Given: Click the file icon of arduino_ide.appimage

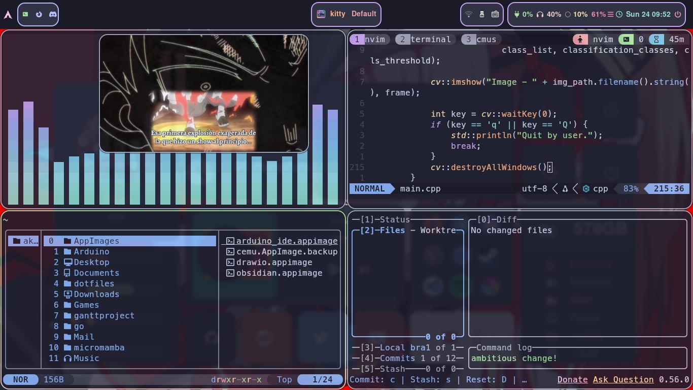Looking at the screenshot, I should (230, 241).
